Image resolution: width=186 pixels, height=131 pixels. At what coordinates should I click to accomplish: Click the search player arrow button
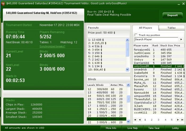point(181,39)
